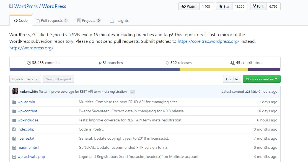Click the index.php file icon

(x=14, y=129)
